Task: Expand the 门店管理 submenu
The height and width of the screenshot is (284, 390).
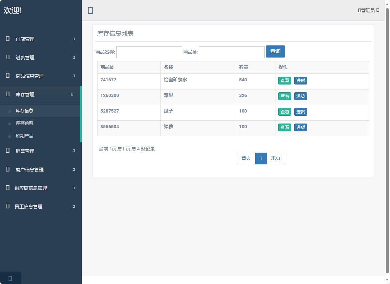Action: point(73,39)
